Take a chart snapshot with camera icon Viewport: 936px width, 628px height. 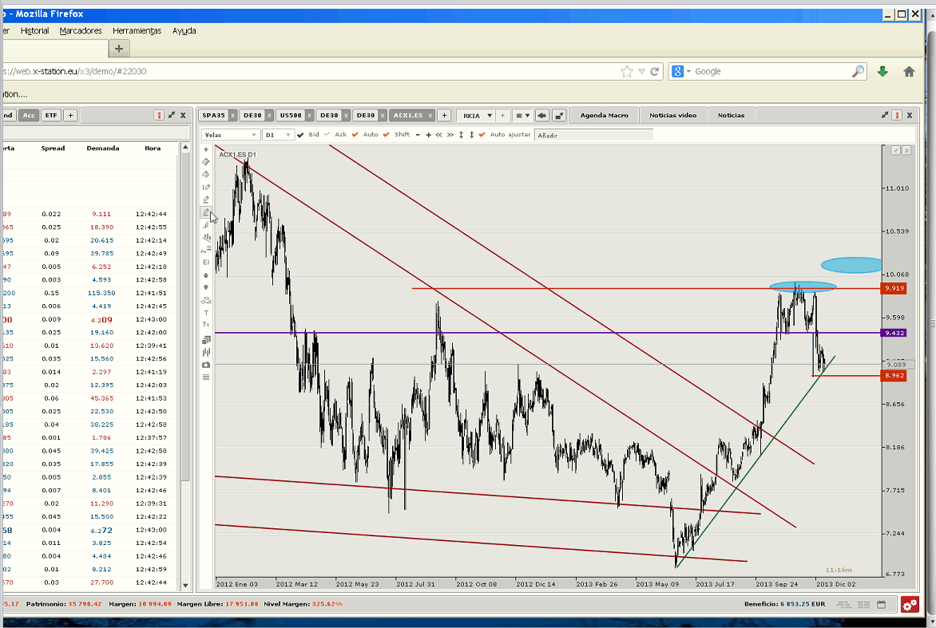206,365
